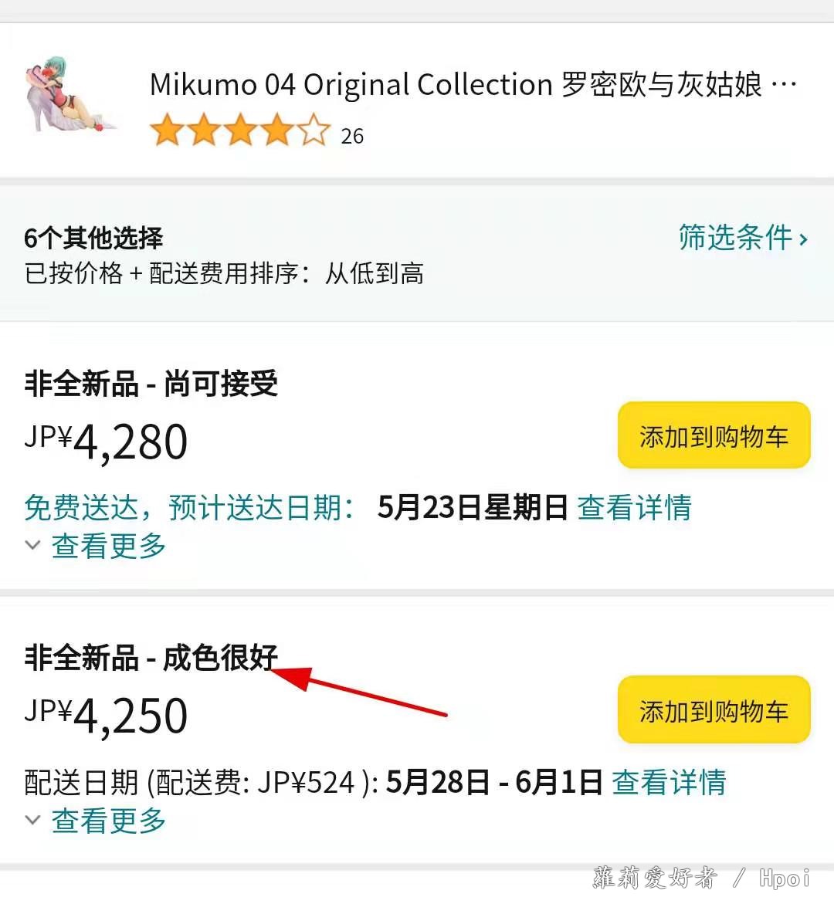Image resolution: width=834 pixels, height=904 pixels.
Task: View delivery details for 5月23日 offer
Action: [634, 507]
